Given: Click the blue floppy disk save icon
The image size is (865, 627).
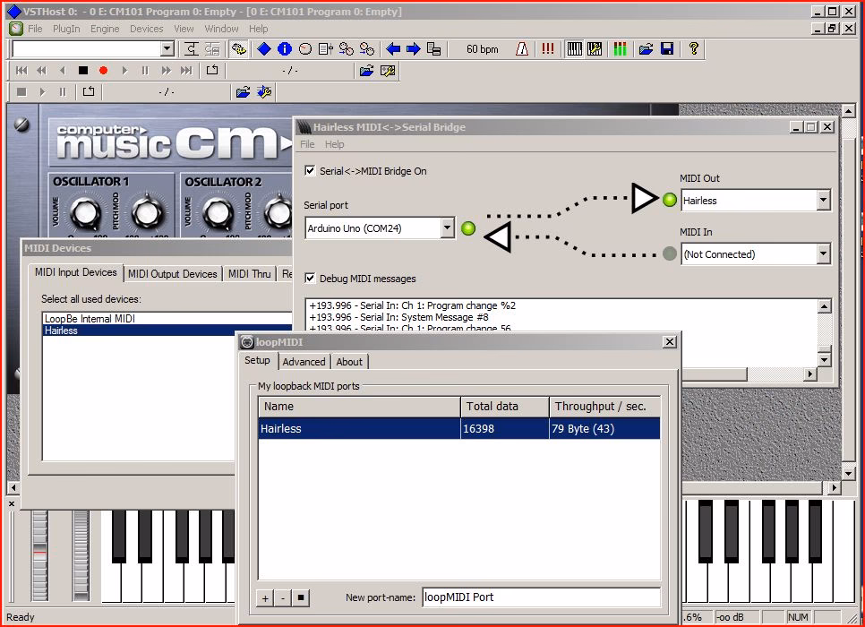Looking at the screenshot, I should tap(667, 49).
